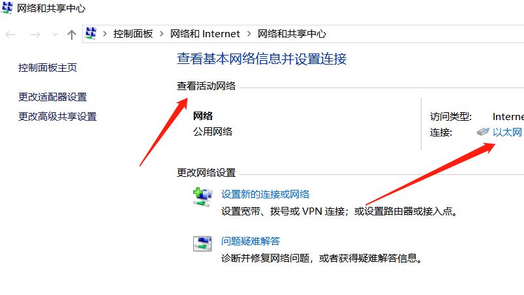The image size is (524, 295).
Task: Click the 以太网 connection link
Action: click(x=507, y=132)
